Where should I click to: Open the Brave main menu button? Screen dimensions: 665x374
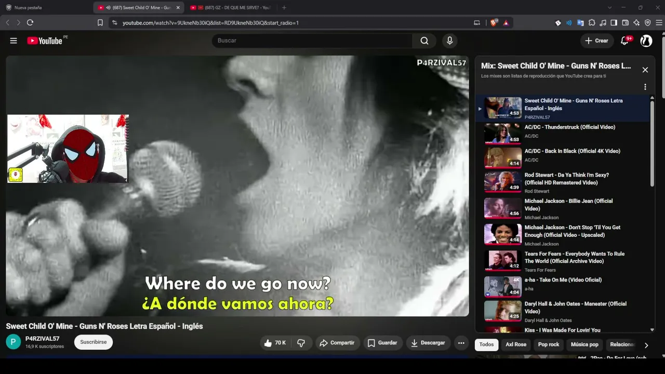click(659, 22)
